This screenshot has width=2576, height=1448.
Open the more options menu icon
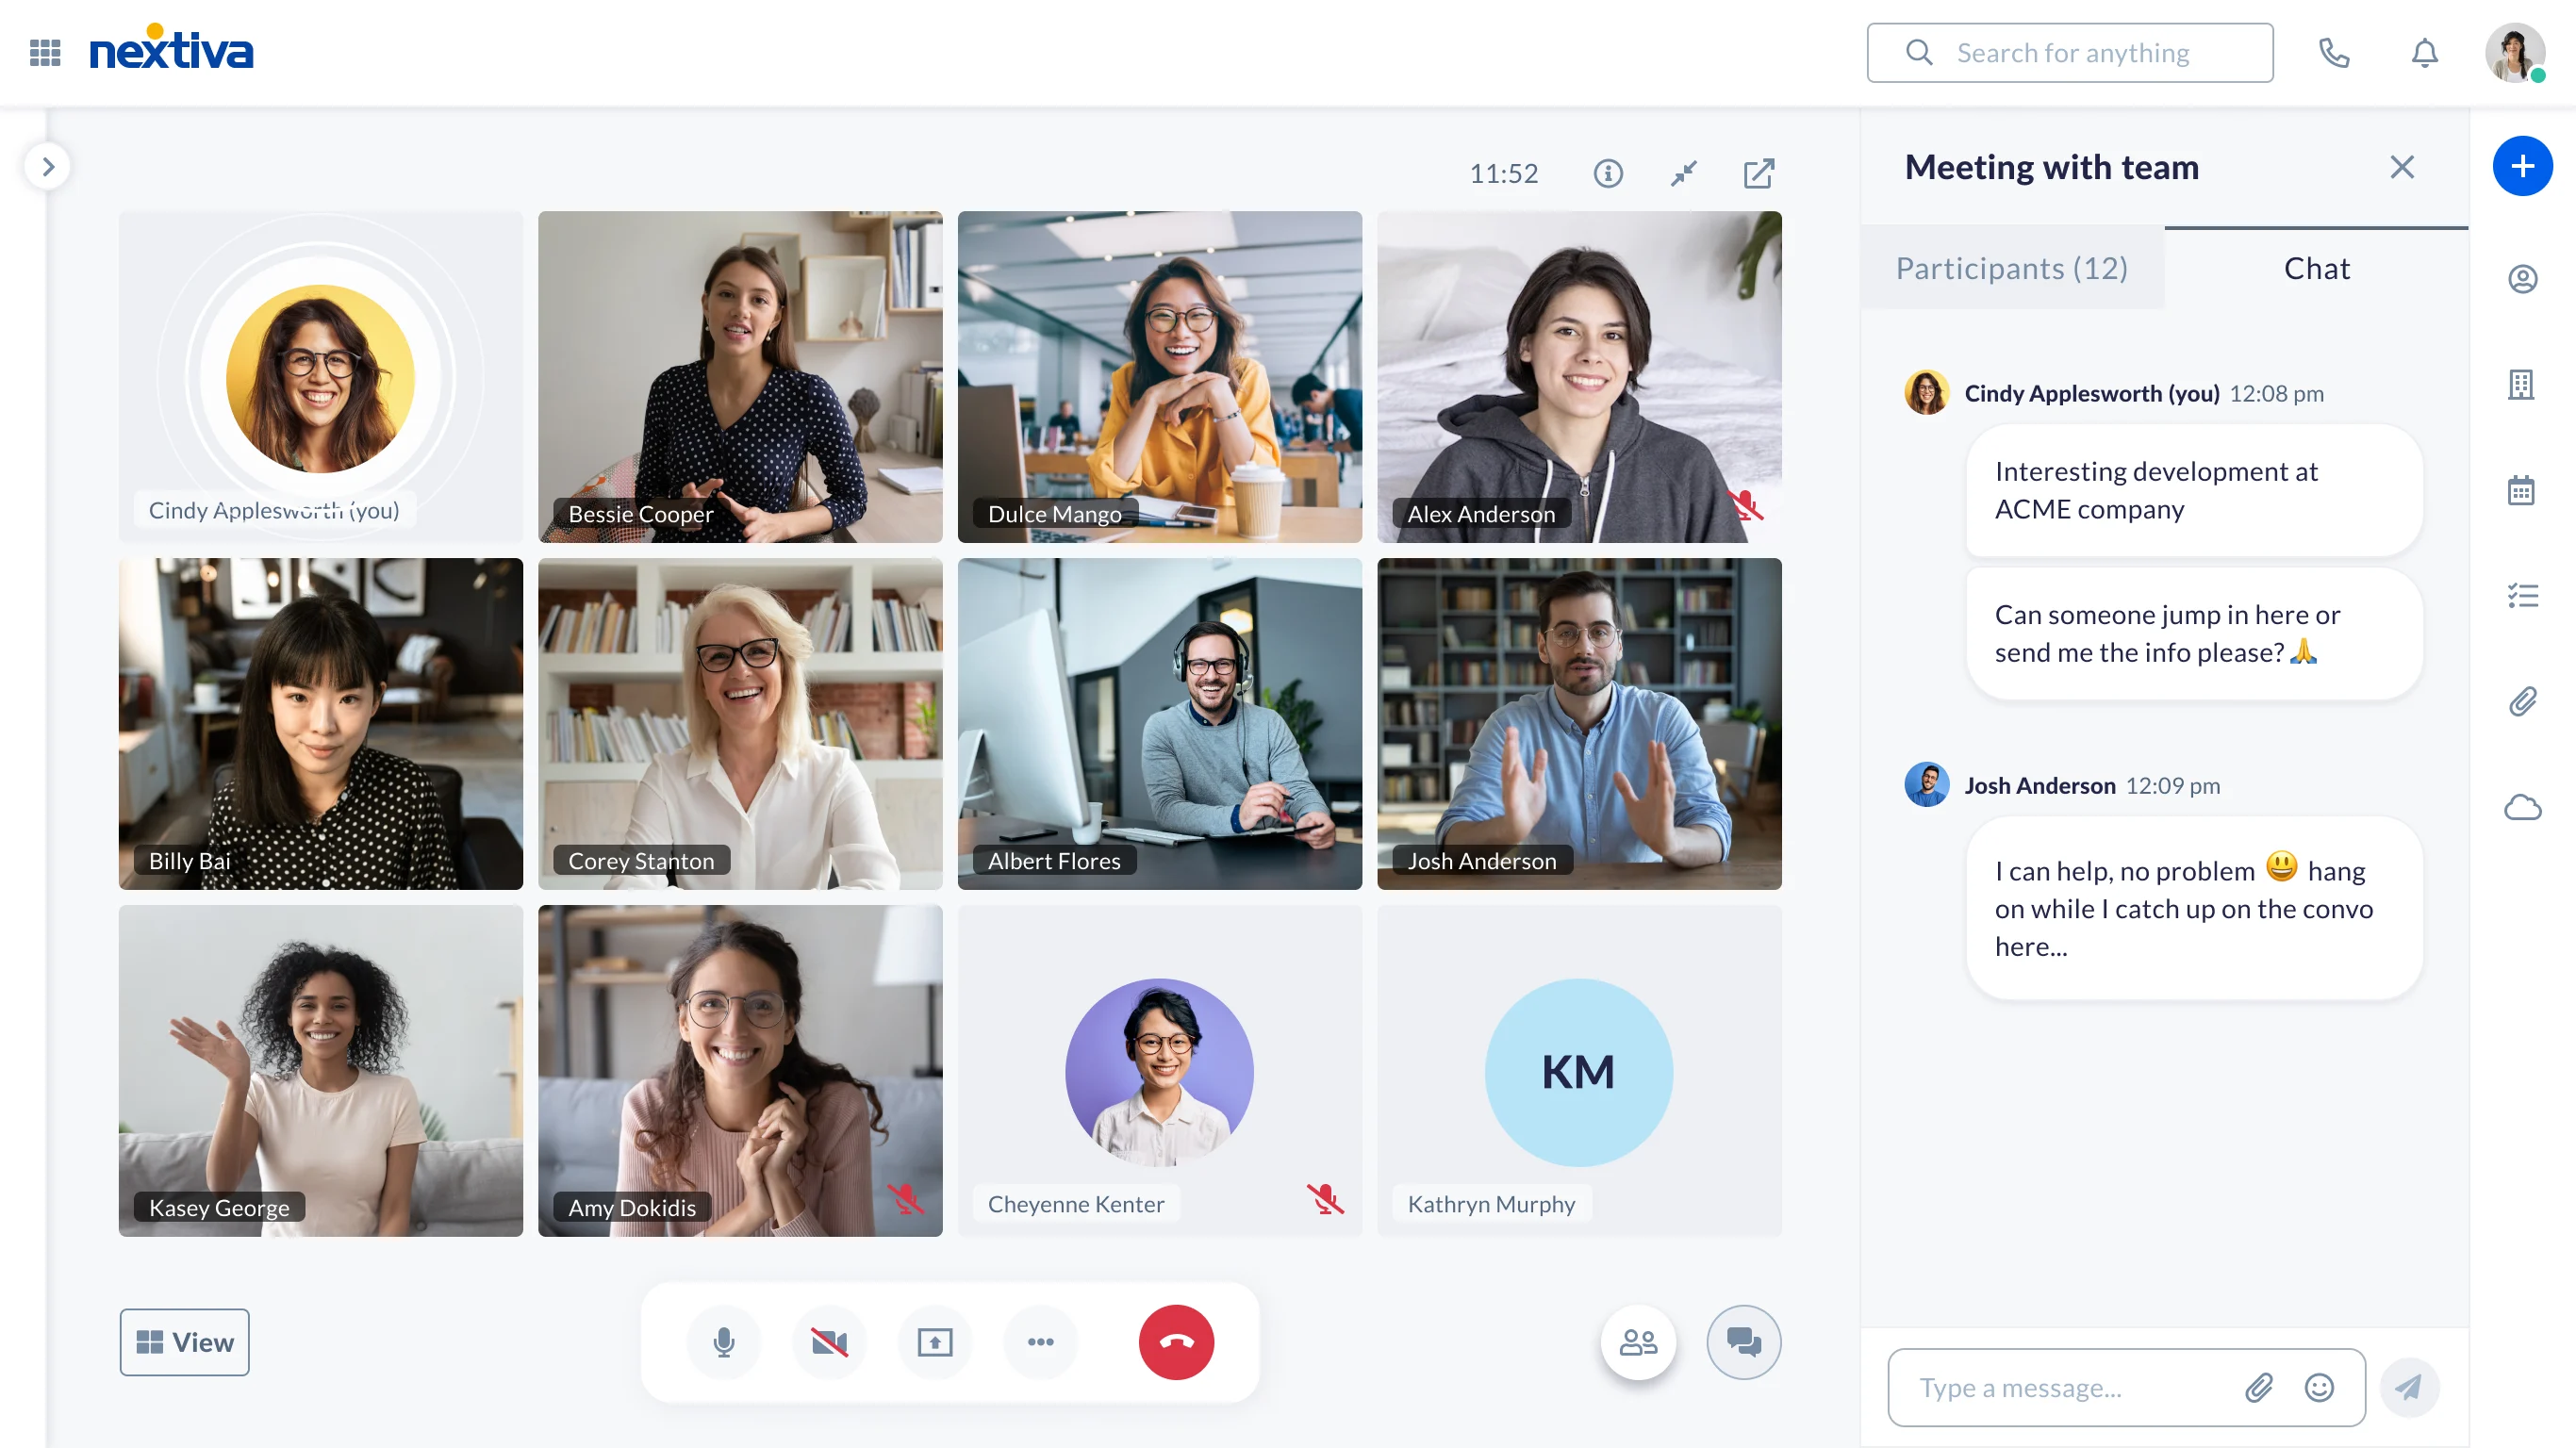tap(1038, 1341)
